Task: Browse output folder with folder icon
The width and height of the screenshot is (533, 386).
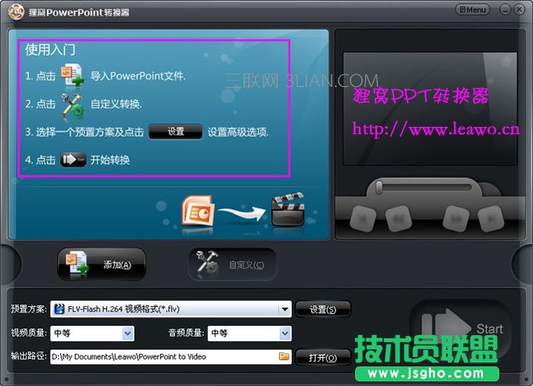Action: [284, 356]
